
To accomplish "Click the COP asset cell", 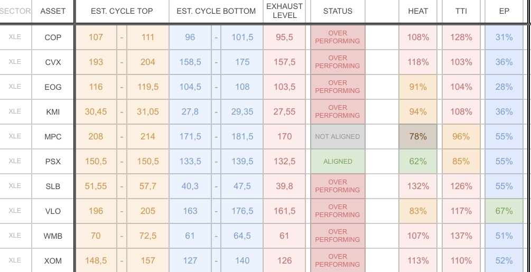I will click(53, 37).
